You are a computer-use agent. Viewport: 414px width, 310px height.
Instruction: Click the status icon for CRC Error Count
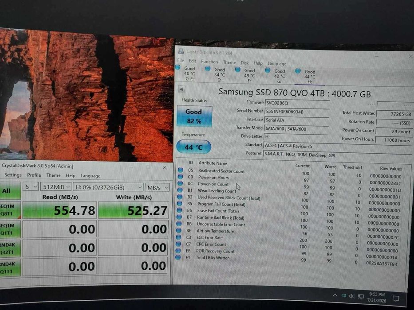[x=178, y=244]
